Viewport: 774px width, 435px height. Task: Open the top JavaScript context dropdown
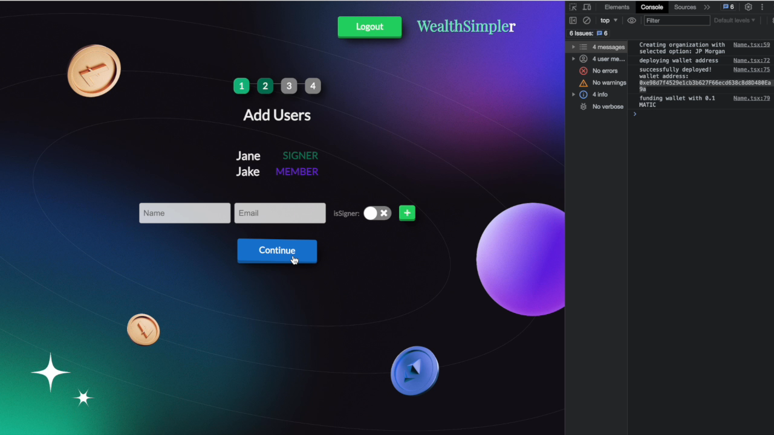tap(608, 21)
